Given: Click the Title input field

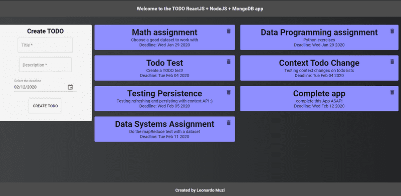Looking at the screenshot, I should coord(45,45).
